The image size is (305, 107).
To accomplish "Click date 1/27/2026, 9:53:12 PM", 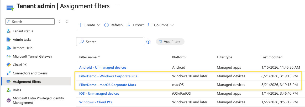I will [280, 102].
